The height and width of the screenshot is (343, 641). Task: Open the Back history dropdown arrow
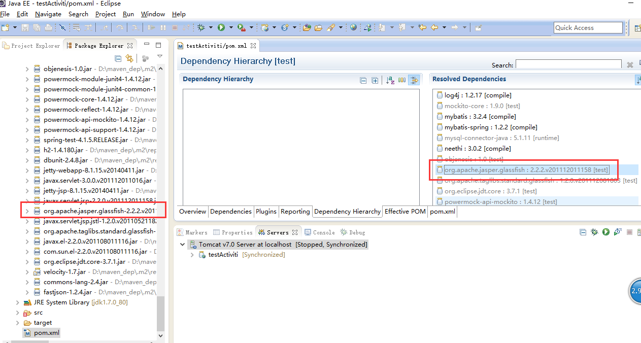(444, 27)
